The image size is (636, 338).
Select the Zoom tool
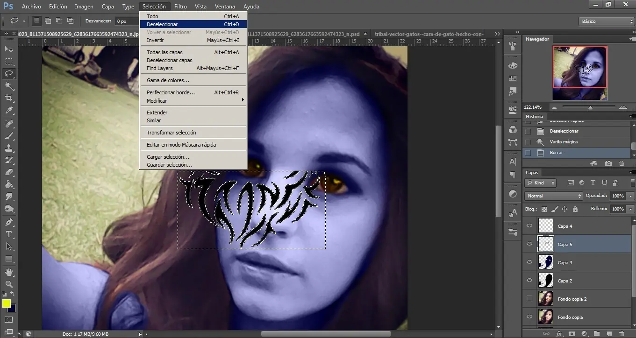[x=9, y=284]
